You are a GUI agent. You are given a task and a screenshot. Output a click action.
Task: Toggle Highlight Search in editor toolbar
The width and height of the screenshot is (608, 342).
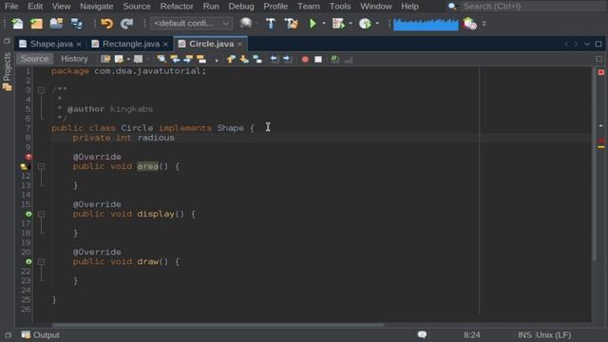pyautogui.click(x=201, y=59)
